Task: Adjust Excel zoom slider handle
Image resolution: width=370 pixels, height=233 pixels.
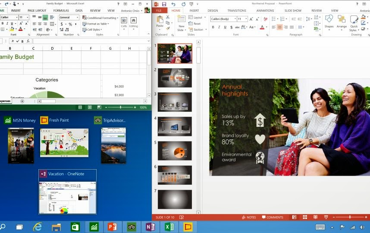Action: [121, 107]
